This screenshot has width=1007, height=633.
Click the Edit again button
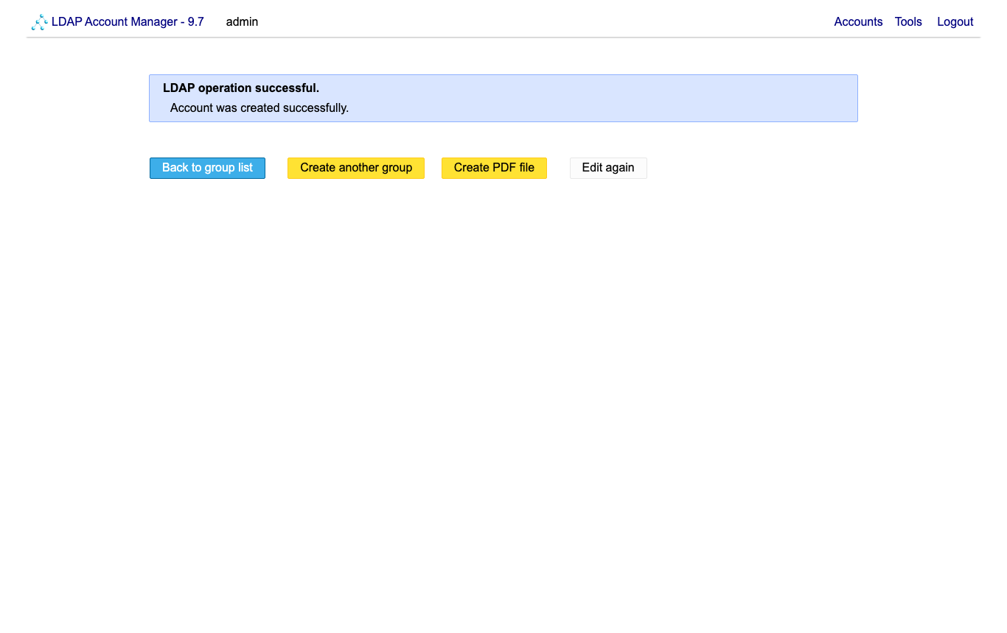point(608,168)
